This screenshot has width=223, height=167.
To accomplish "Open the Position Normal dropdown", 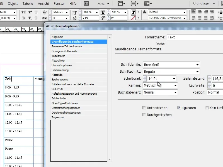I will (x=215, y=92).
